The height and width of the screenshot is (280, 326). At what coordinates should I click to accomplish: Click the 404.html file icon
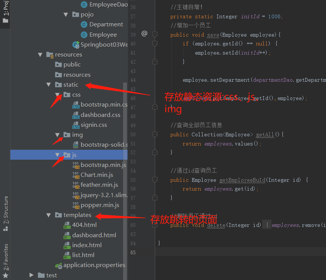pos(67,225)
